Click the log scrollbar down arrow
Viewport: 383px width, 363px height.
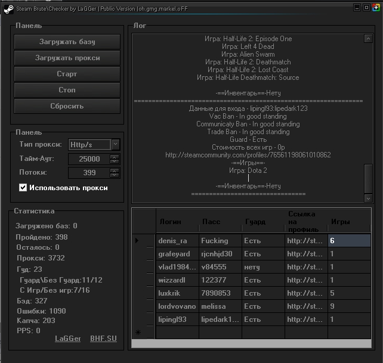click(368, 198)
